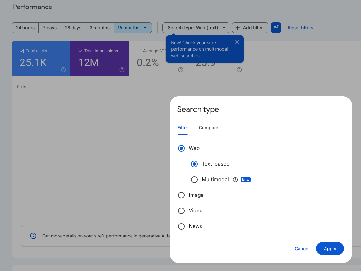Screen dimensions: 361x271
Task: Expand the 16 months date dropdown arrow
Action: pyautogui.click(x=145, y=28)
